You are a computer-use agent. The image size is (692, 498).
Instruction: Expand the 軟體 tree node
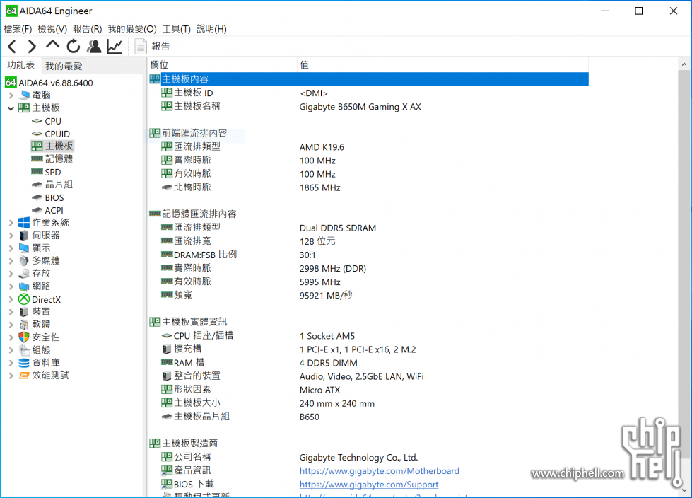pyautogui.click(x=11, y=325)
